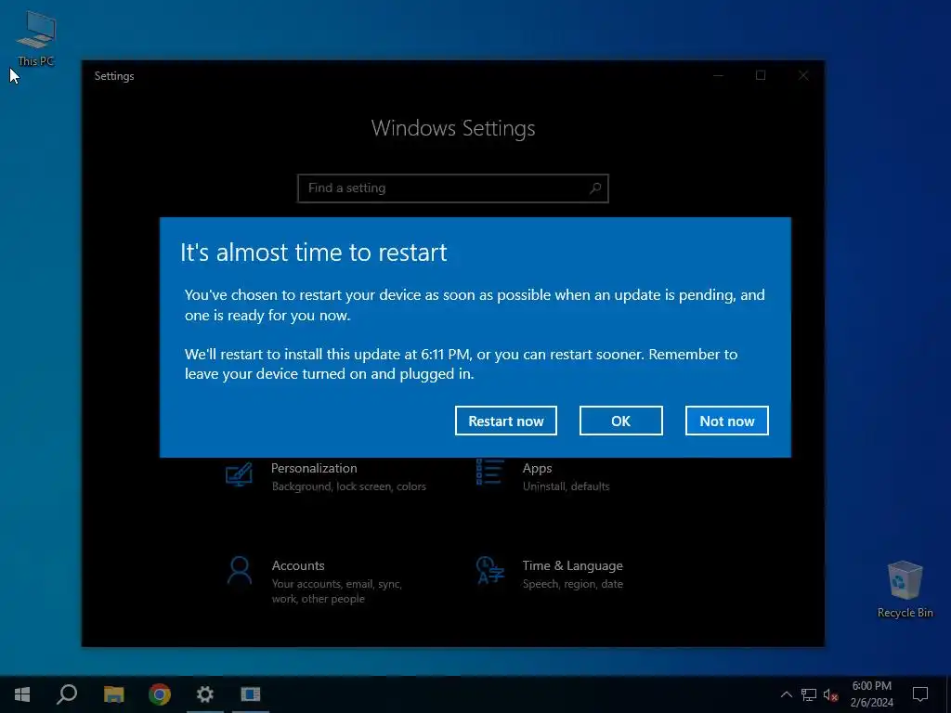Open the Apps settings icon
Image resolution: width=951 pixels, height=713 pixels.
pos(489,473)
